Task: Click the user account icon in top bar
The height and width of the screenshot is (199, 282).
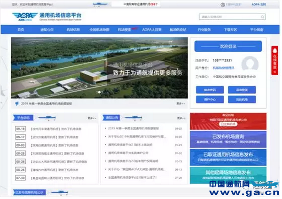Action: [x=222, y=5]
